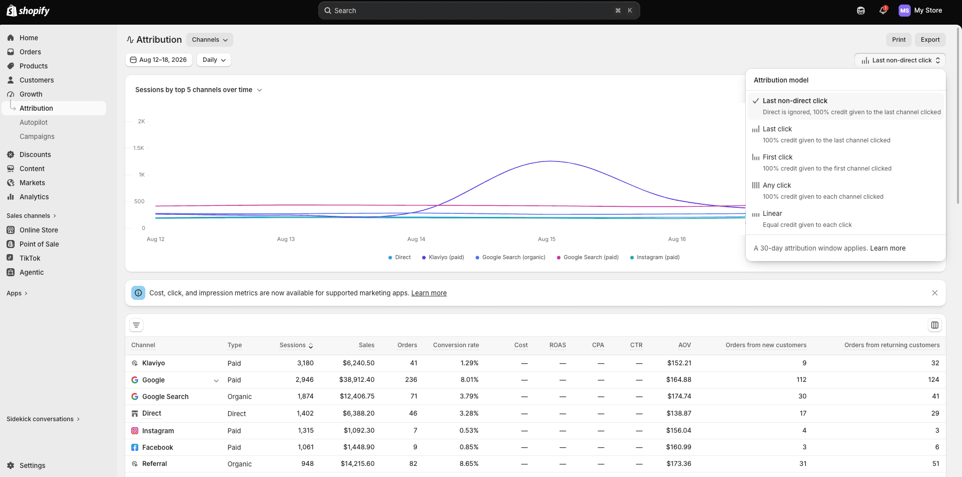Open Attribution in the sidebar
962x477 pixels.
tap(54, 108)
